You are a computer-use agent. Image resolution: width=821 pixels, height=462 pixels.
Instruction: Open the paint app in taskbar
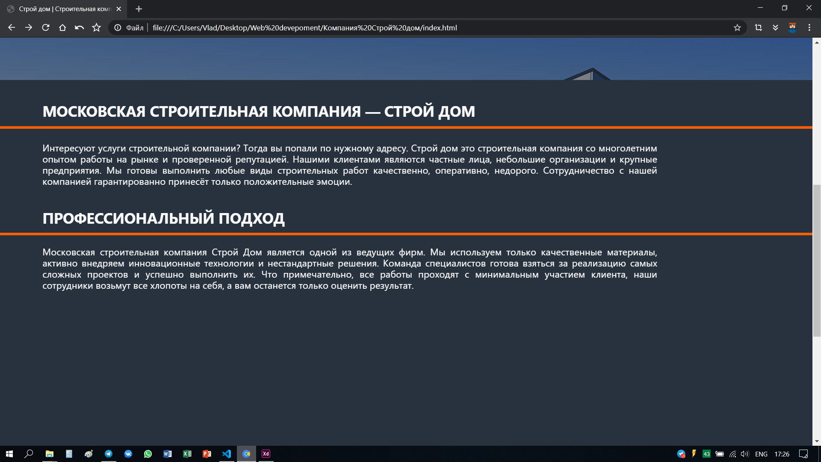click(x=89, y=454)
